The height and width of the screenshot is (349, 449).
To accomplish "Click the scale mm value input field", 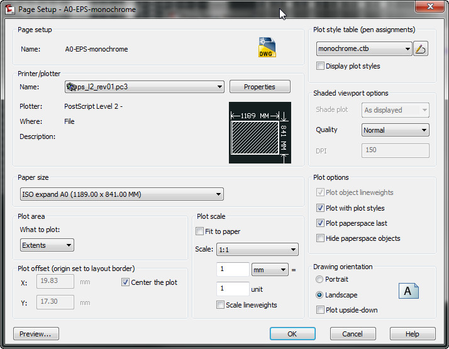I will pos(233,269).
